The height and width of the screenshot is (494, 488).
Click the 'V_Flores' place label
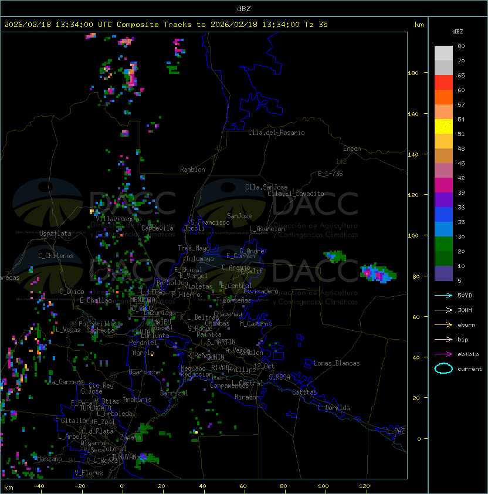tap(89, 473)
